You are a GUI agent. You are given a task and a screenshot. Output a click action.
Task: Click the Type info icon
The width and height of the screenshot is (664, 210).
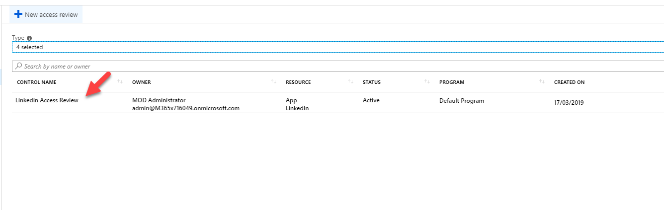(x=29, y=38)
